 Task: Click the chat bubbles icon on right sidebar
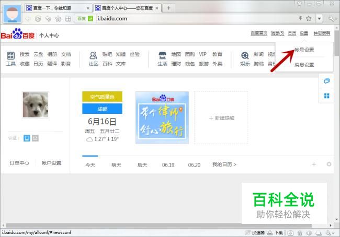pos(326,81)
